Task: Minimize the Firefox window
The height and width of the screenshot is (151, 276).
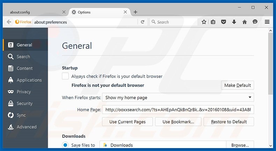Action: (x=239, y=7)
